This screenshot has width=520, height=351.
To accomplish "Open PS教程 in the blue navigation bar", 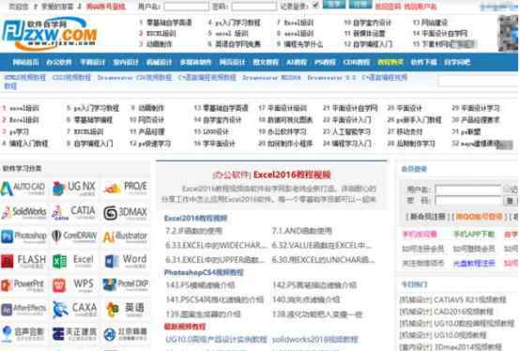I will 325,62.
